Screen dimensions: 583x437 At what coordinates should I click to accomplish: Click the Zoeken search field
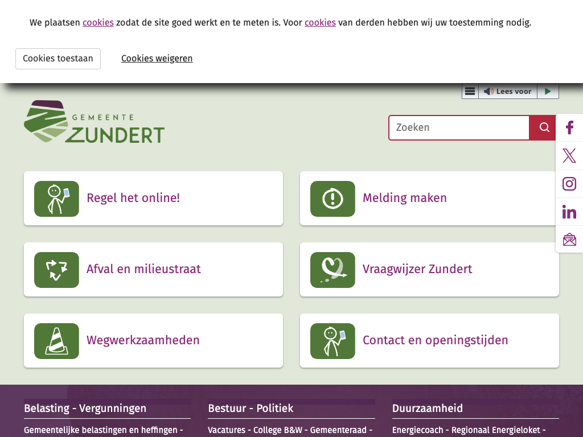459,127
